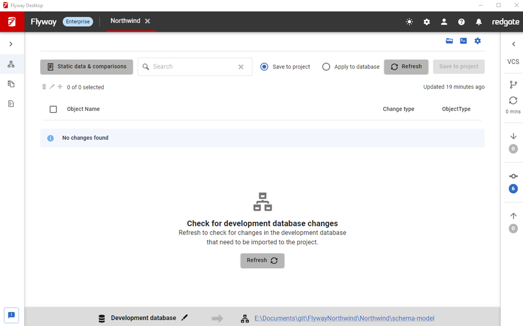This screenshot has width=523, height=326.
Task: Collapse the right VCS panel chevron
Action: coord(513,44)
